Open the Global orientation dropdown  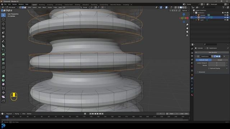(x=85, y=7)
